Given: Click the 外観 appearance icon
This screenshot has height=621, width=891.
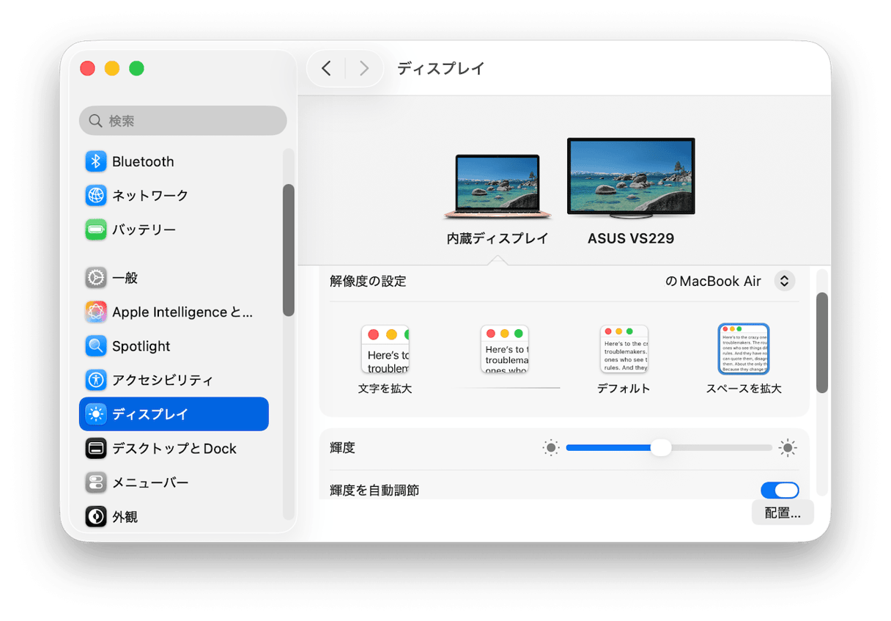Looking at the screenshot, I should [96, 516].
